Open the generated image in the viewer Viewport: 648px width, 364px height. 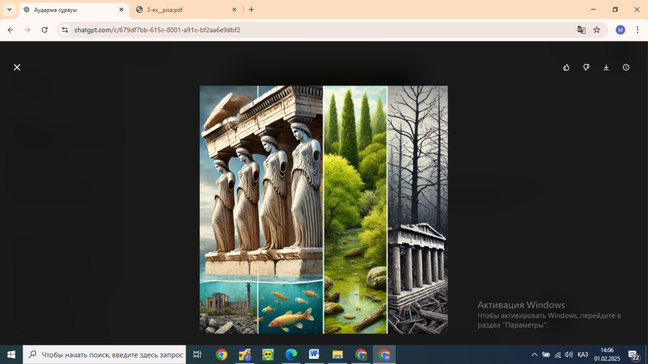[324, 209]
